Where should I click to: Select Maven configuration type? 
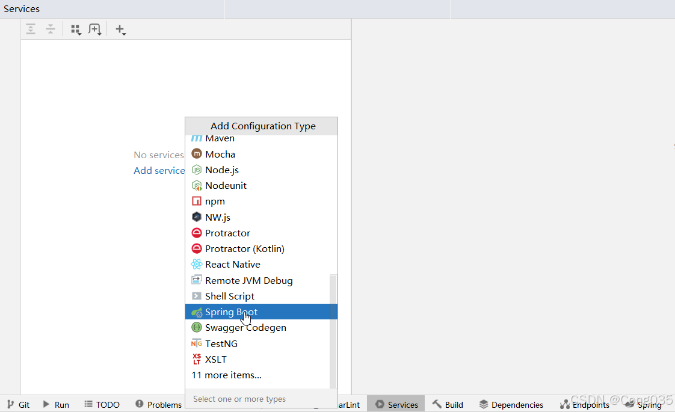pyautogui.click(x=261, y=138)
